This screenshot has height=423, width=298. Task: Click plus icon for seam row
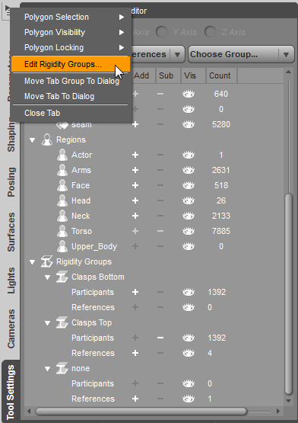[135, 124]
